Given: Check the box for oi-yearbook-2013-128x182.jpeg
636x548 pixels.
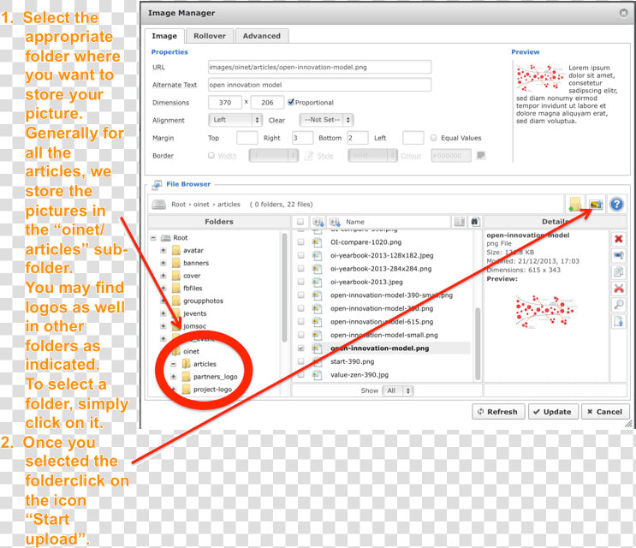Looking at the screenshot, I should point(300,255).
